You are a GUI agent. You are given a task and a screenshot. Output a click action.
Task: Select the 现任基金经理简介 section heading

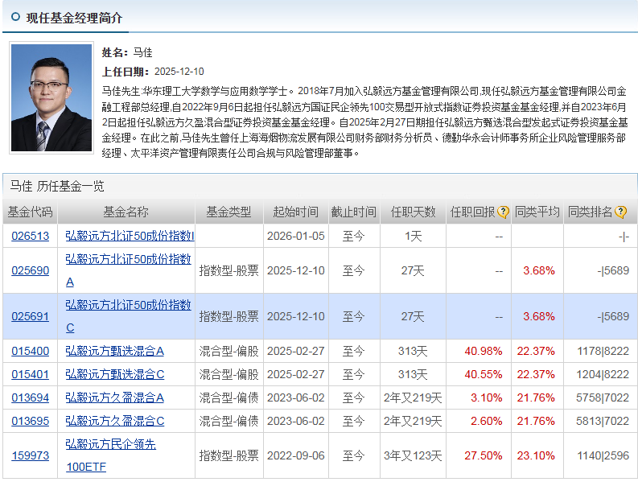[x=74, y=18]
